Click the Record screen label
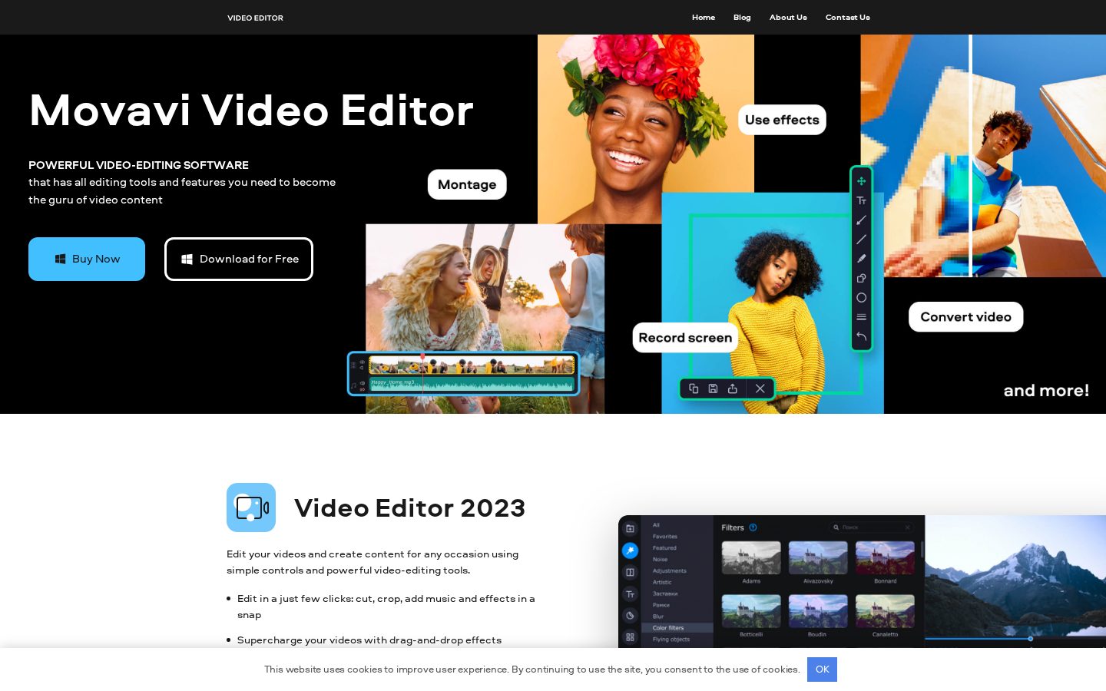 click(685, 338)
